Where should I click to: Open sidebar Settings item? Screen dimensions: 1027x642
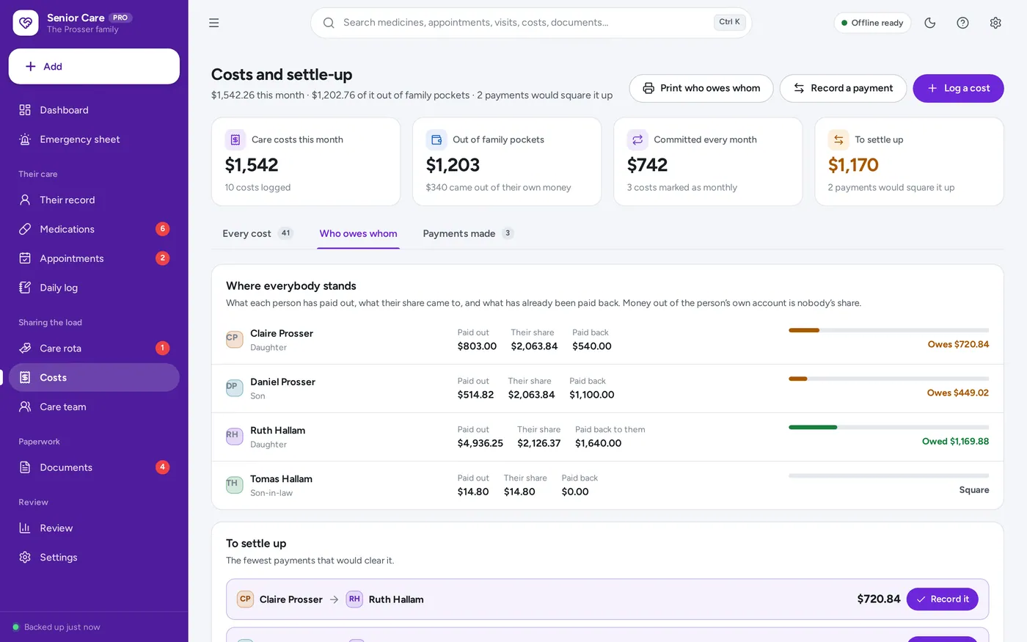pos(94,558)
